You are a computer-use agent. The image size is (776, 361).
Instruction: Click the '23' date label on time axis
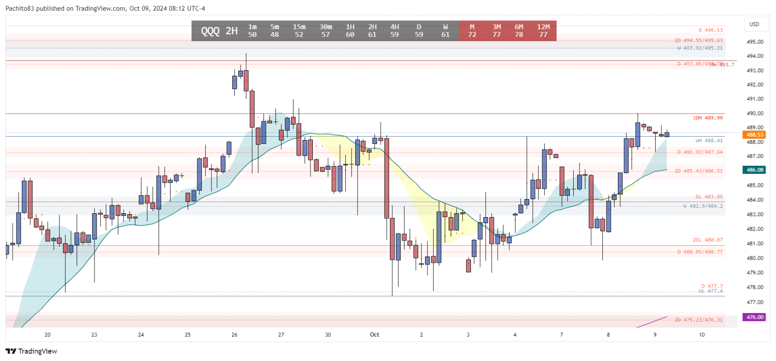(94, 335)
